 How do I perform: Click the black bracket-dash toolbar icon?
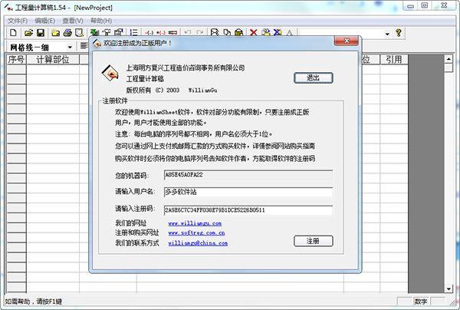pos(149,32)
